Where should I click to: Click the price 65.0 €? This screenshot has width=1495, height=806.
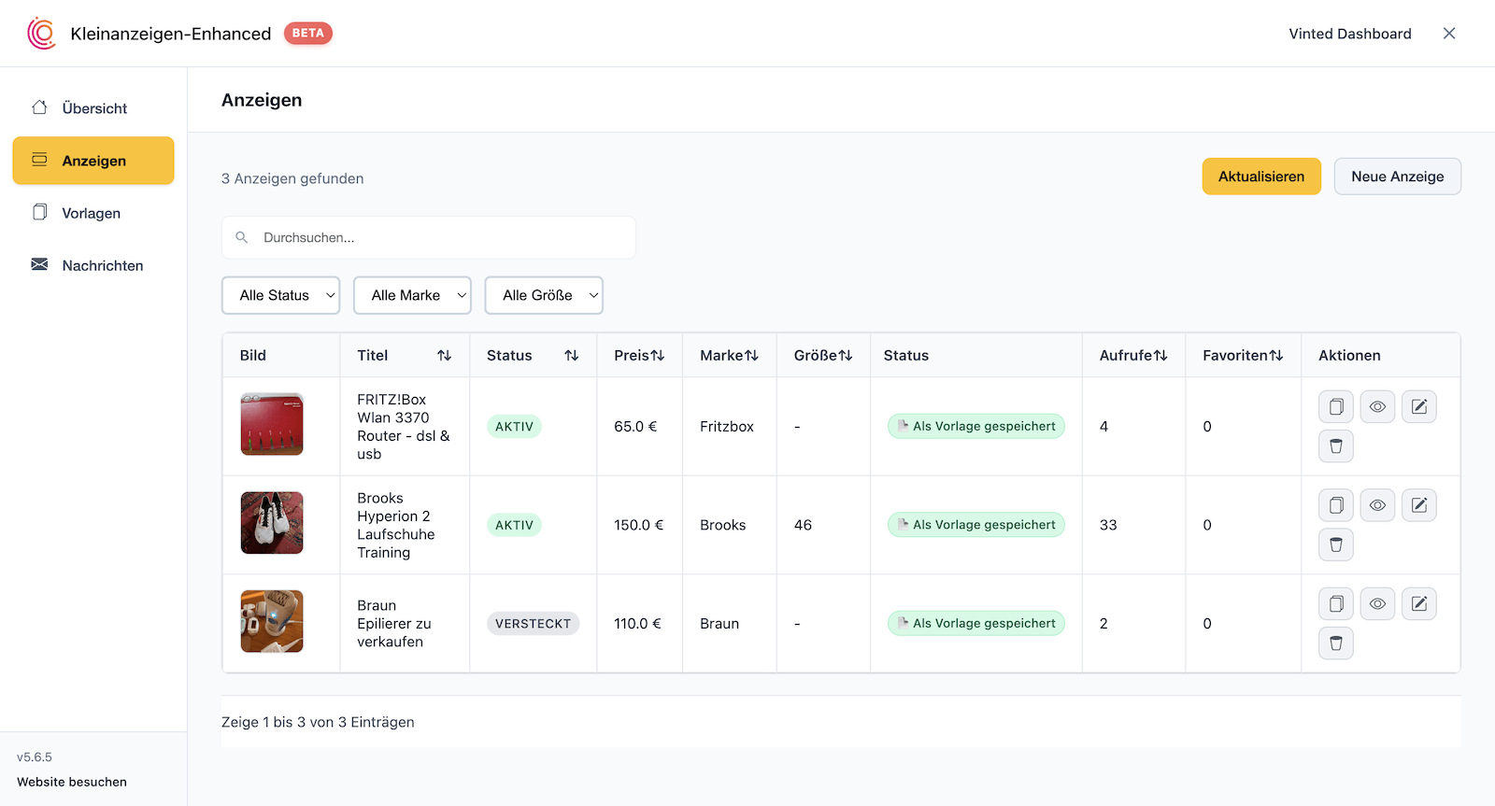click(x=635, y=427)
